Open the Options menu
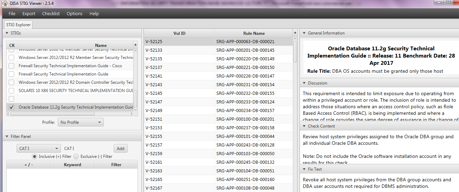The width and height of the screenshot is (459, 192). tap(74, 13)
